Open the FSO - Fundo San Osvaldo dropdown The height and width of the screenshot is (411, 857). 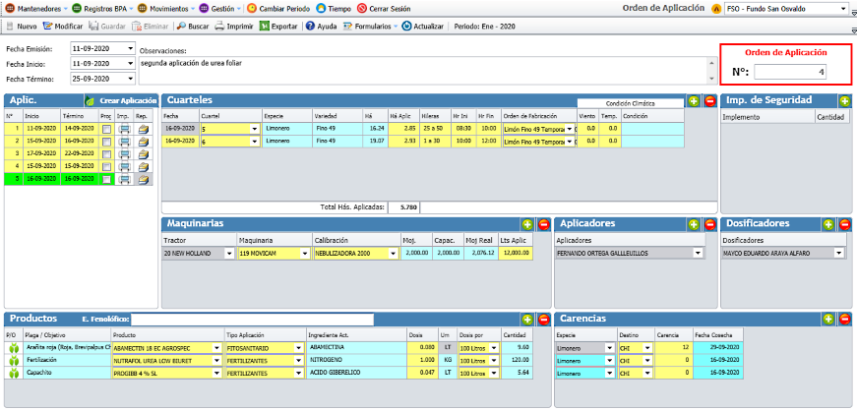[x=842, y=9]
